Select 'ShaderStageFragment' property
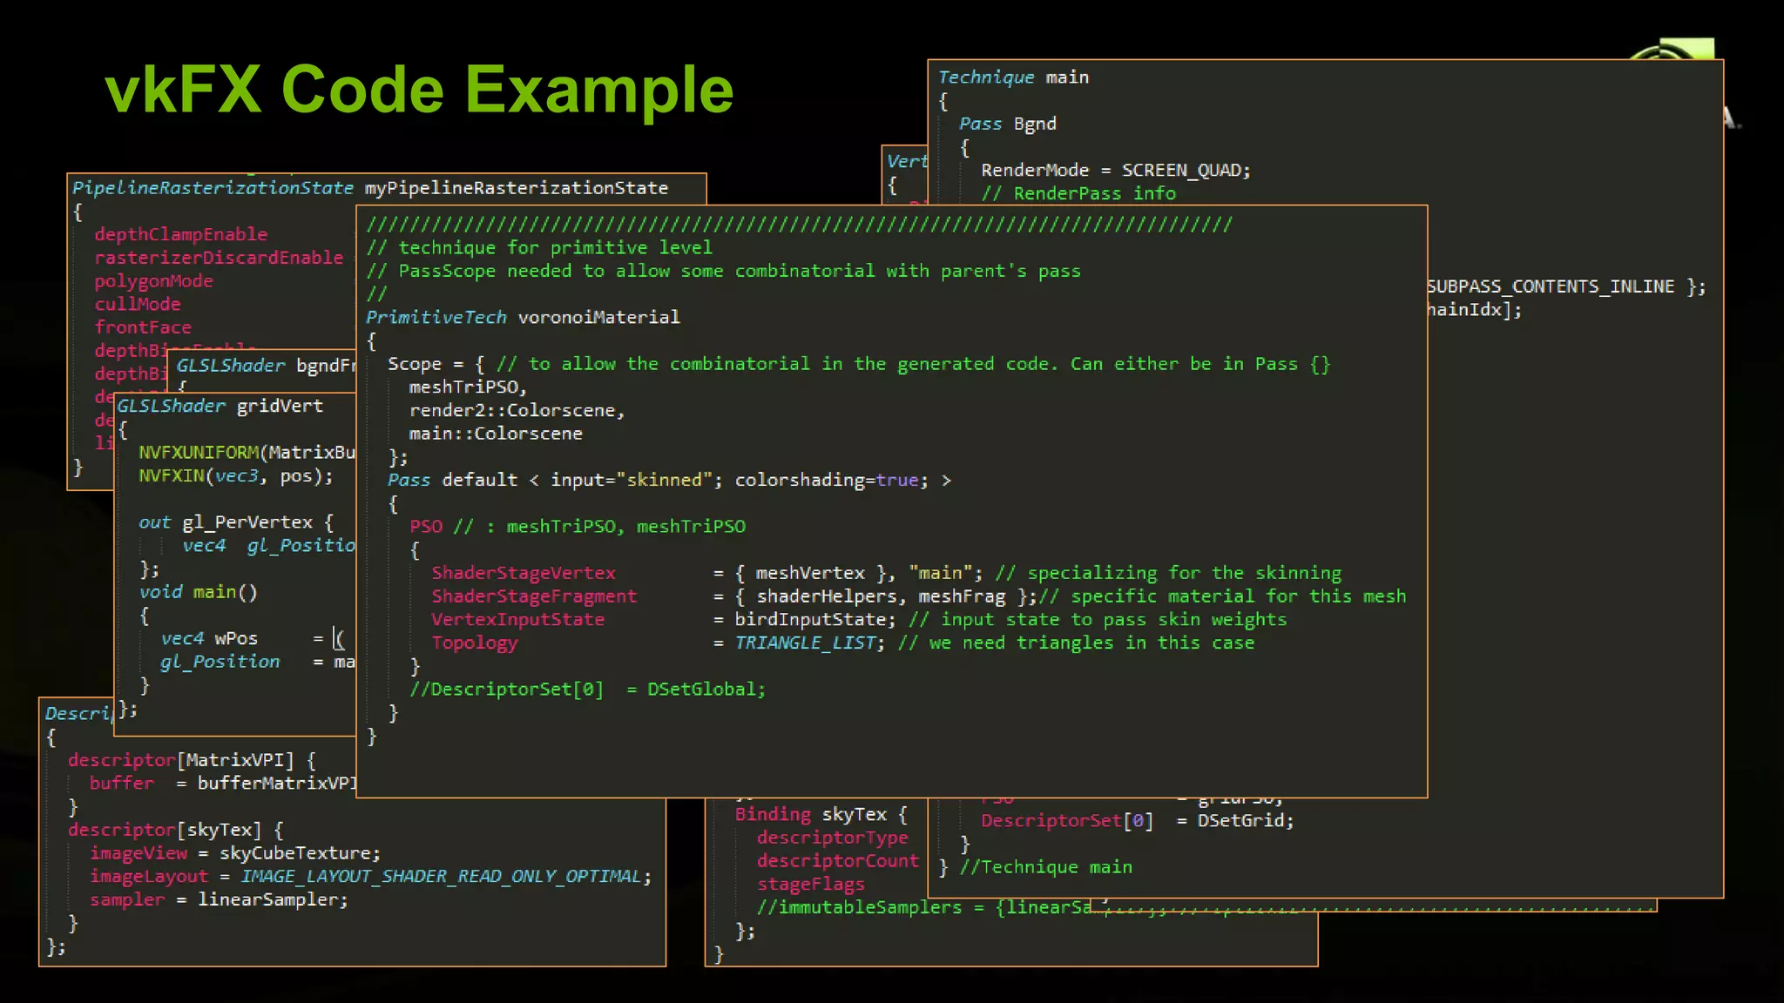Viewport: 1784px width, 1003px height. (534, 596)
